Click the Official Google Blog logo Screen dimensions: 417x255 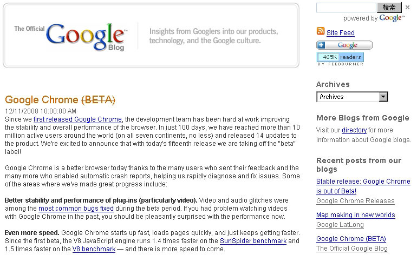click(71, 37)
